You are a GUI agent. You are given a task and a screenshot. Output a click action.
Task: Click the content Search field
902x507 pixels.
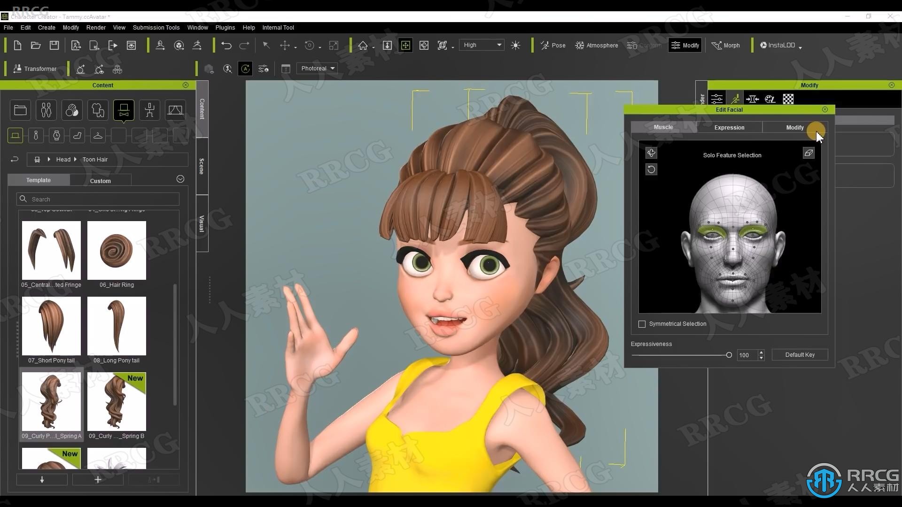click(98, 199)
